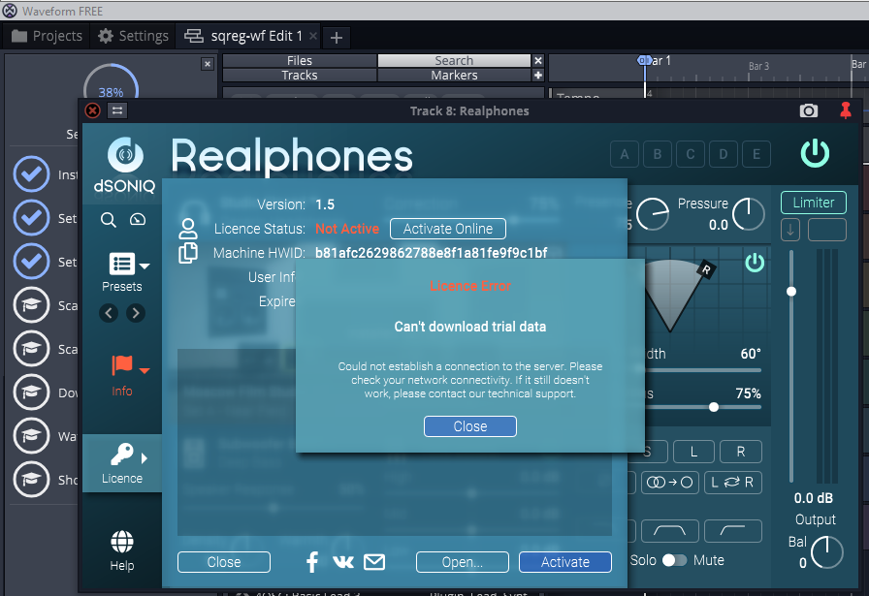The height and width of the screenshot is (596, 869).
Task: Click the plus icon next to Markers
Action: pos(537,75)
